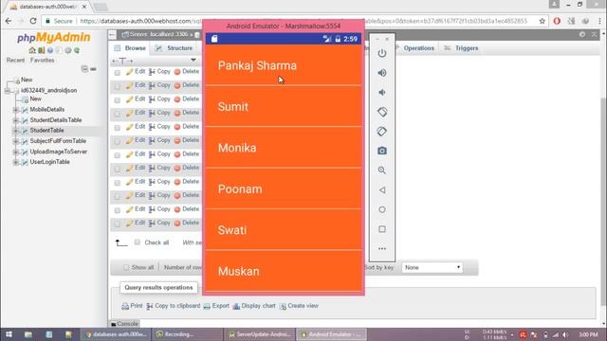Open emulator extended controls three dots
This screenshot has height=341, width=607.
[x=381, y=248]
